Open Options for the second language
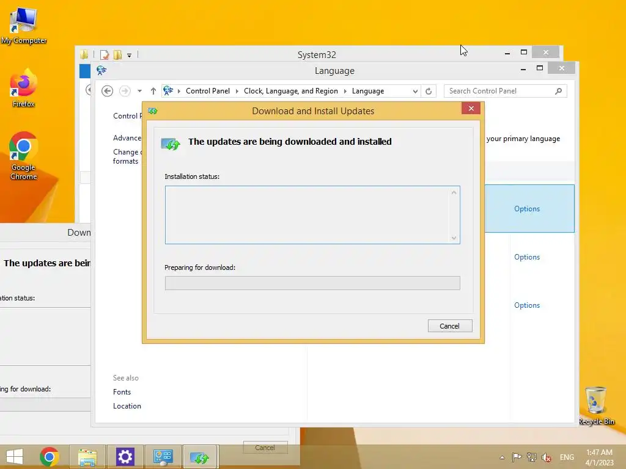The width and height of the screenshot is (626, 469). [526, 257]
